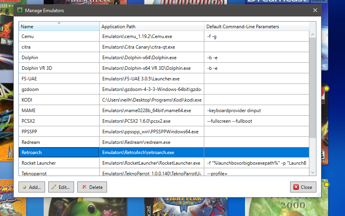Click the gzdoom-4-3-3-Windows-64bit path cell

[x=152, y=89]
